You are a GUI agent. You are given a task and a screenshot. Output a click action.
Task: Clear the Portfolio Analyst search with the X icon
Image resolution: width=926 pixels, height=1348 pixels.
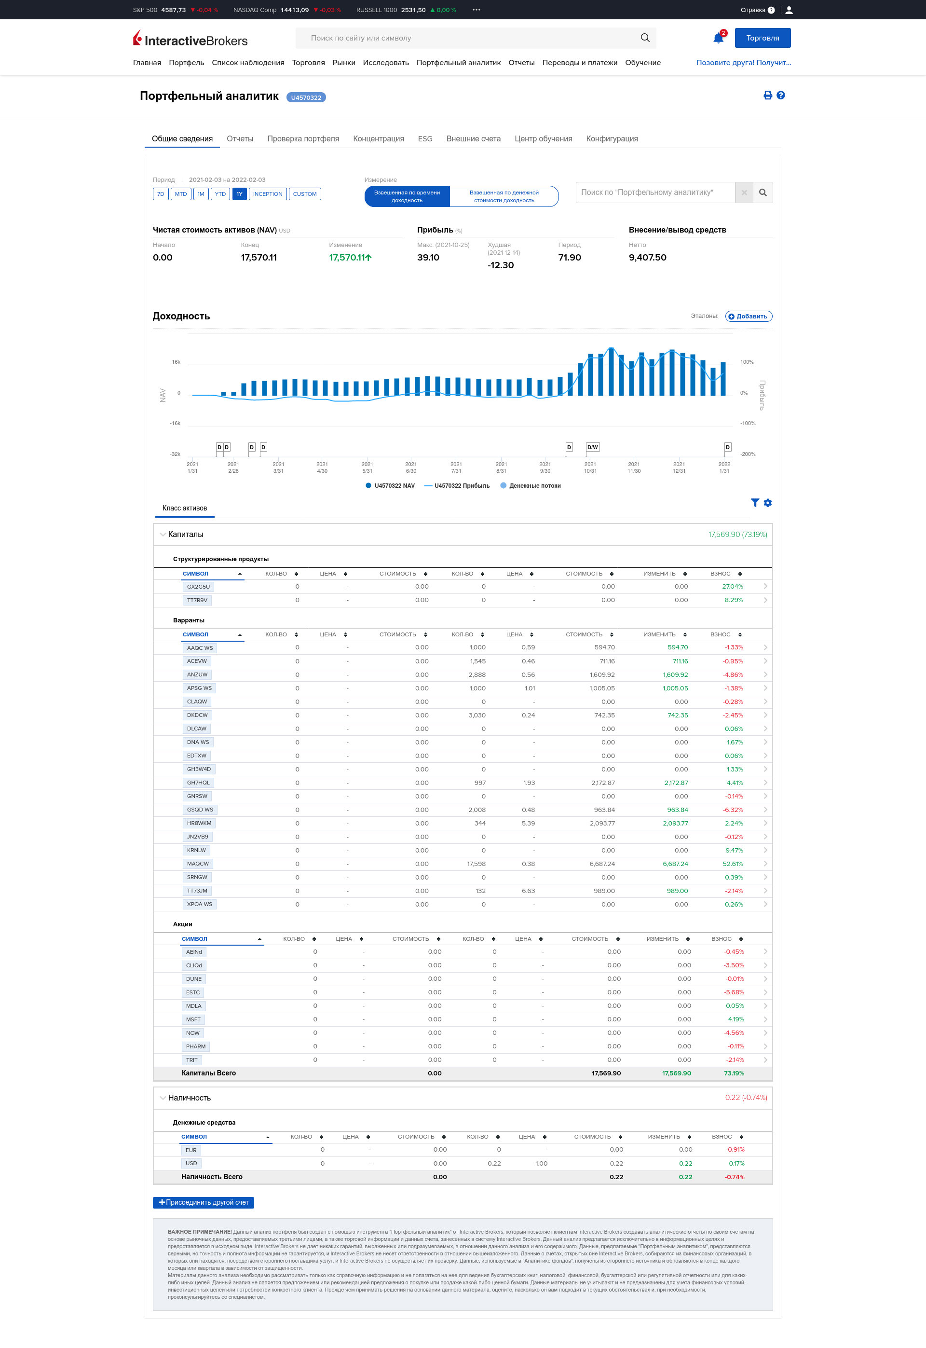click(744, 193)
